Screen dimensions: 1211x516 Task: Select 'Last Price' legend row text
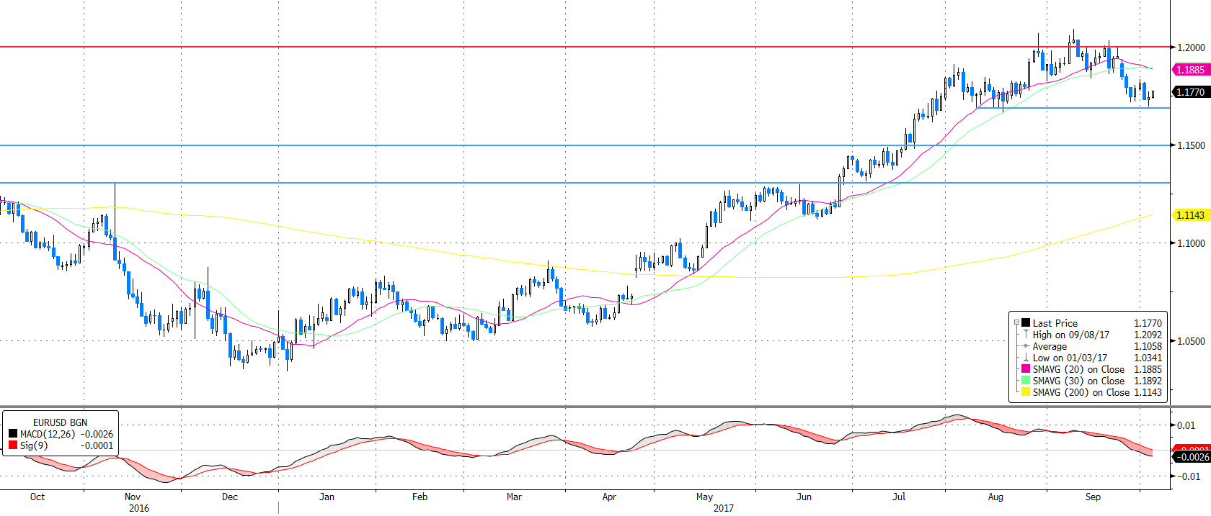(1055, 323)
